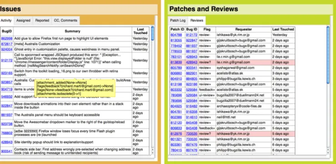
Task: Open bug 923857 link
Action: [x=7, y=82]
